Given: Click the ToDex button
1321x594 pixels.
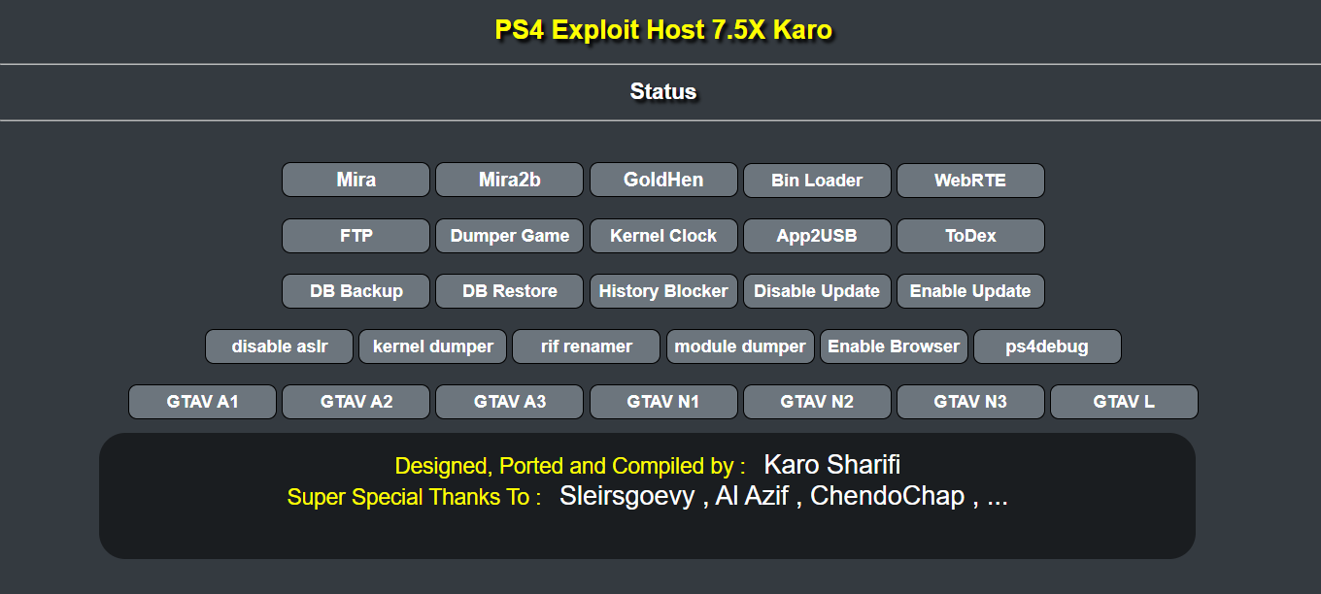Looking at the screenshot, I should (x=970, y=235).
